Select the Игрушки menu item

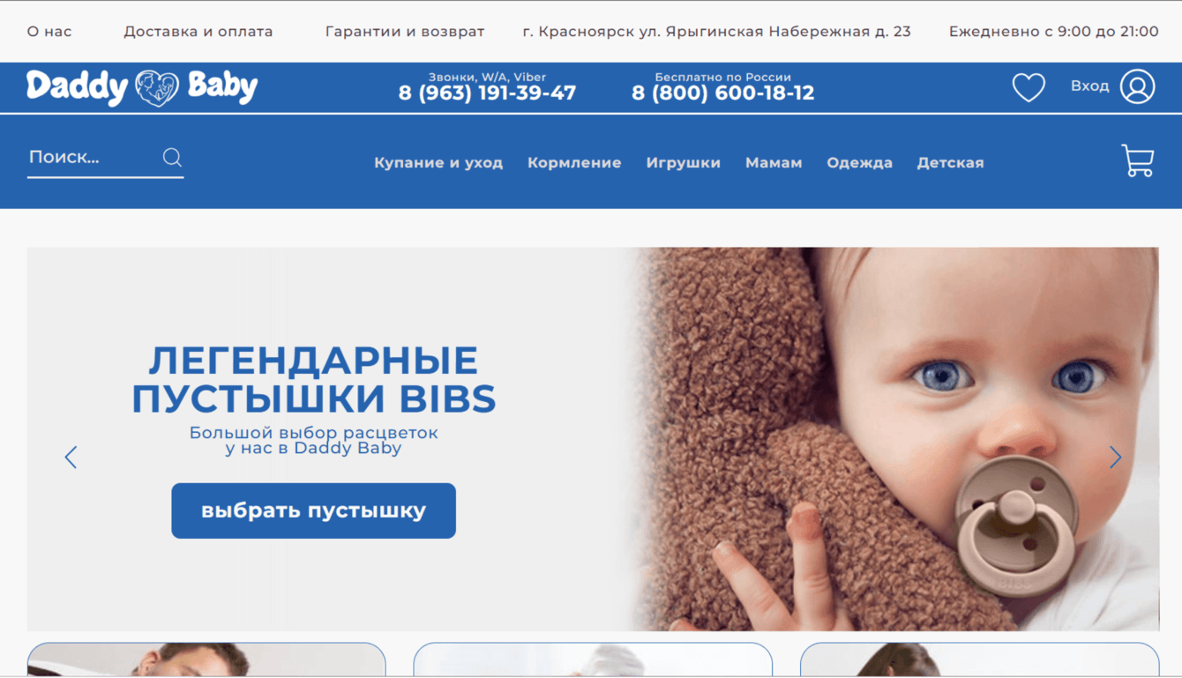coord(683,163)
